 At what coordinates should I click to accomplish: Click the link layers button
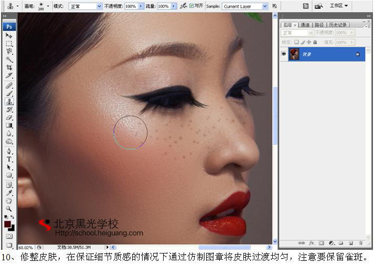302,243
